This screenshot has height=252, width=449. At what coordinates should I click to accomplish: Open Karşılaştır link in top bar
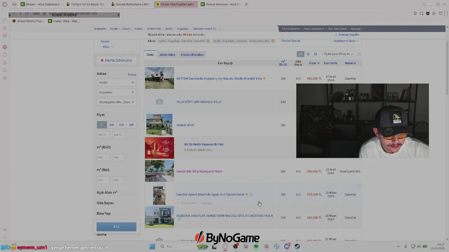[356, 29]
